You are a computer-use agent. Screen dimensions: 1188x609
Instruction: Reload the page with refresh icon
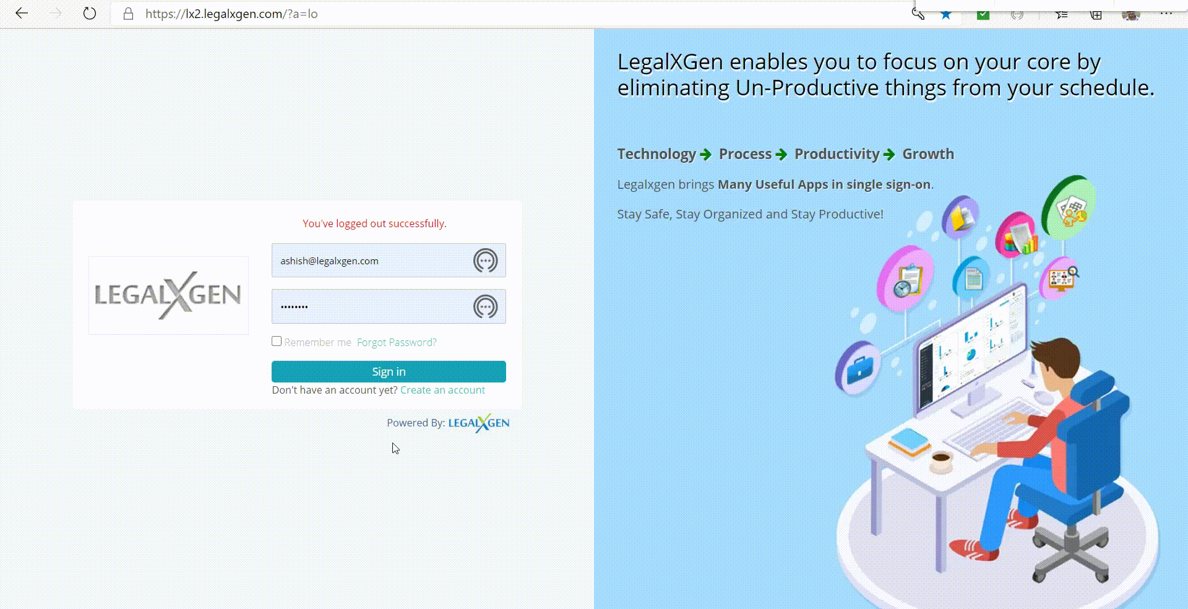point(90,14)
